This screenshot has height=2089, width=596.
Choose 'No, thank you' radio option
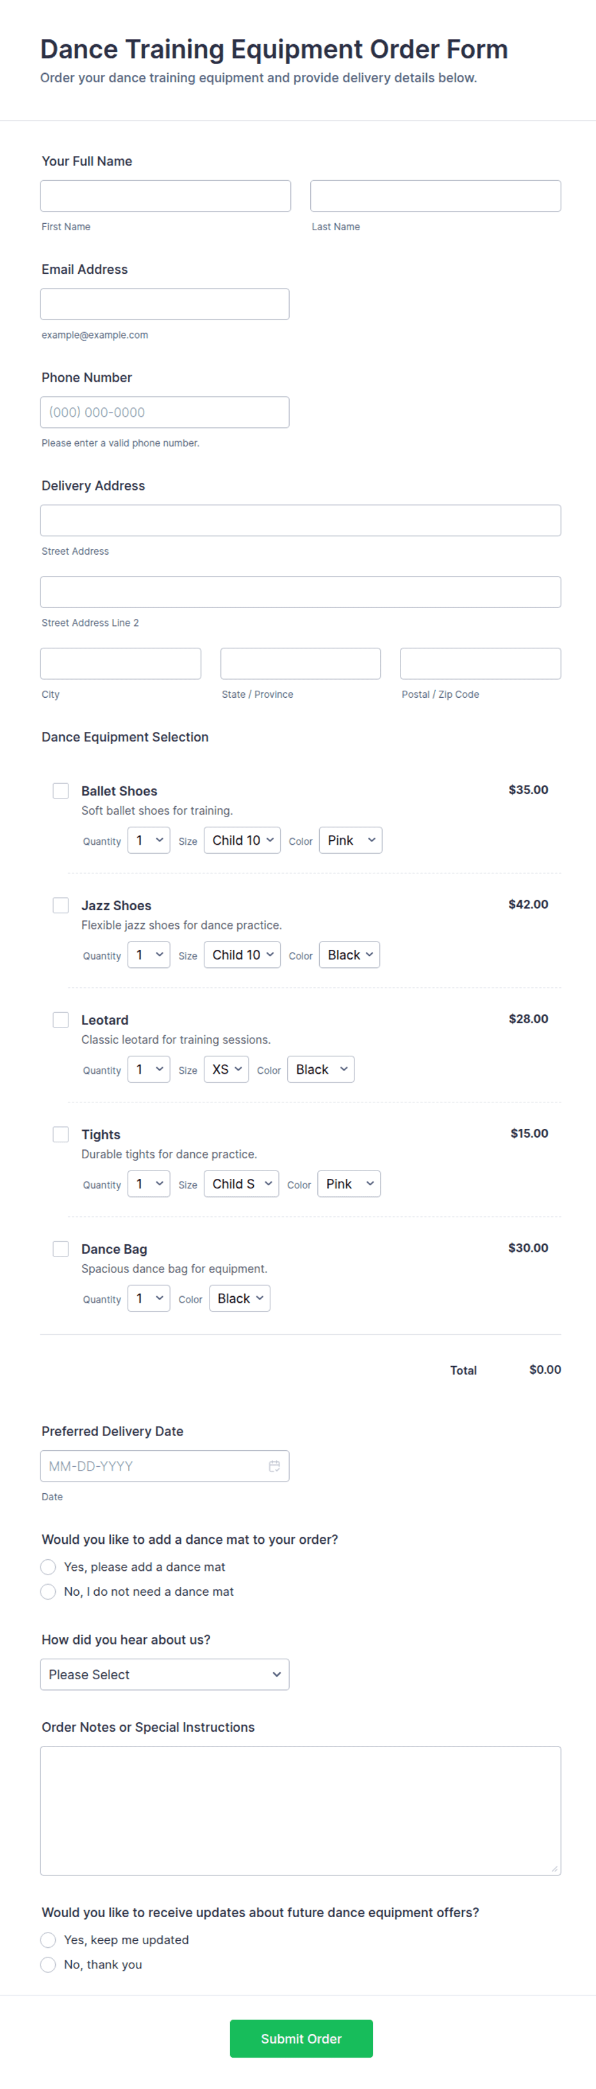click(49, 1964)
